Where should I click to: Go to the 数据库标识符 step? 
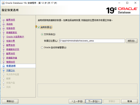(13, 49)
